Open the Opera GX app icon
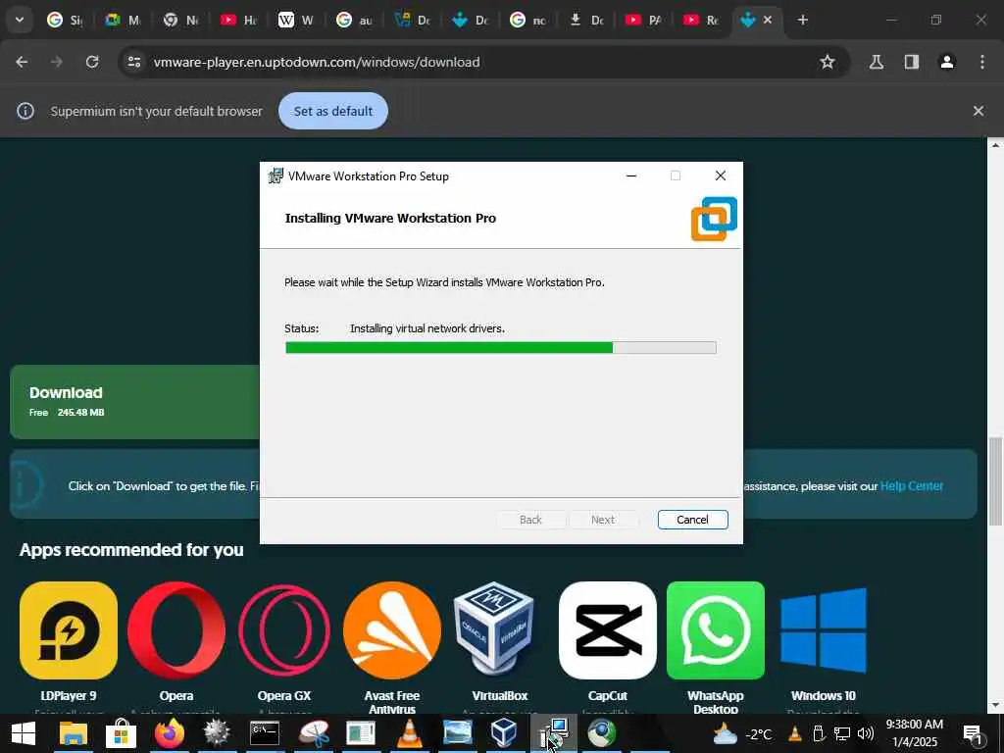 point(284,630)
